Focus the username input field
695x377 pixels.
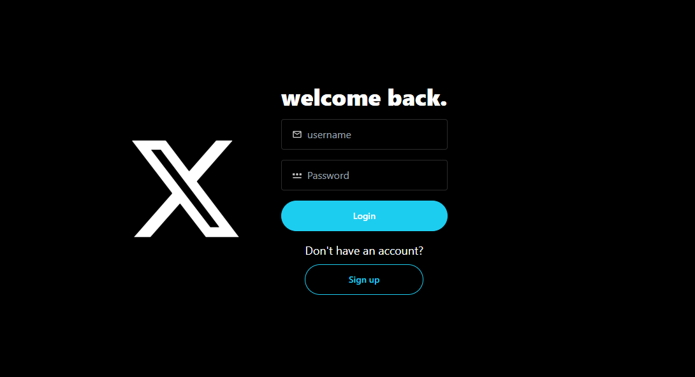(364, 134)
